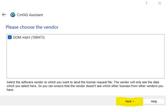Close the CmFAS Assistant dialog
Viewport: 166px width, 107px height.
(160, 3)
